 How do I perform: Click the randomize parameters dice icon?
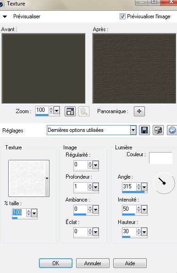[x=158, y=130]
